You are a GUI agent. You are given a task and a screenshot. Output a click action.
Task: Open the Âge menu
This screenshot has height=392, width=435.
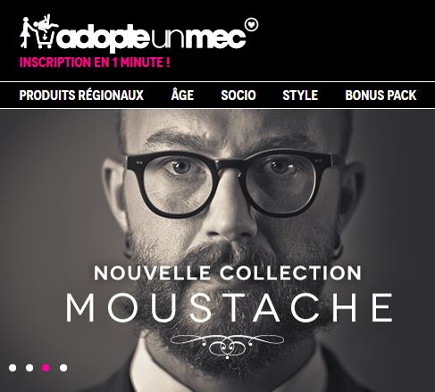pyautogui.click(x=182, y=95)
